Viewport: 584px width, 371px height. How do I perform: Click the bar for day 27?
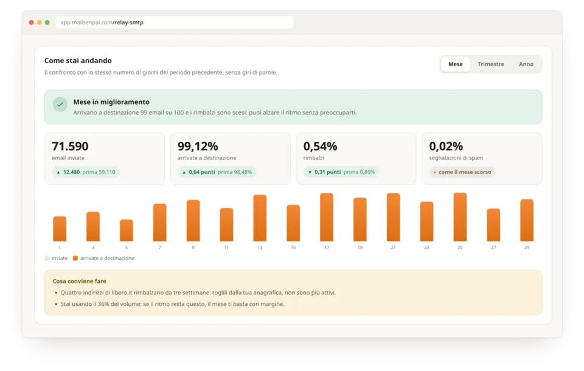click(x=493, y=225)
